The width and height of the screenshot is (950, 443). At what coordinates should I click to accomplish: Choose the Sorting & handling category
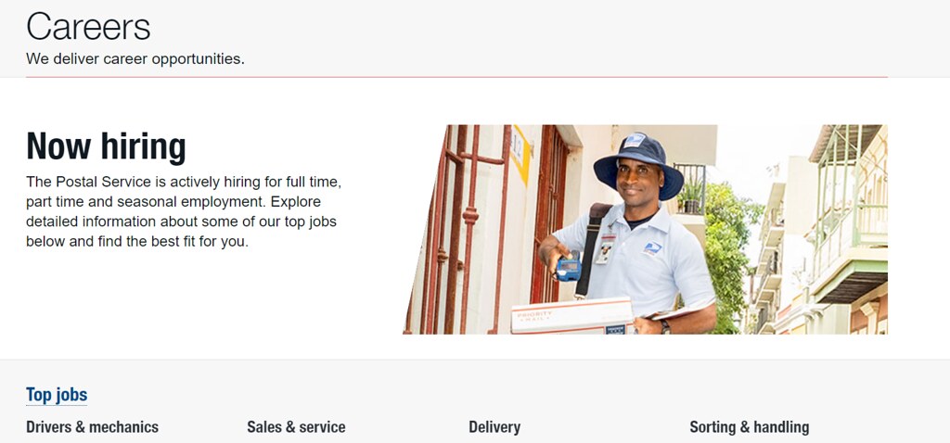[750, 427]
